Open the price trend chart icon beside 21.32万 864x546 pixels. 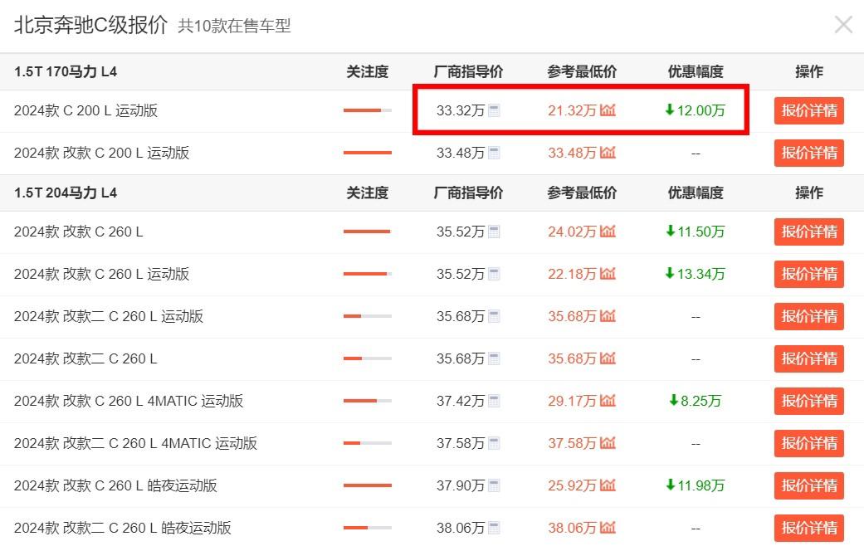pyautogui.click(x=608, y=110)
